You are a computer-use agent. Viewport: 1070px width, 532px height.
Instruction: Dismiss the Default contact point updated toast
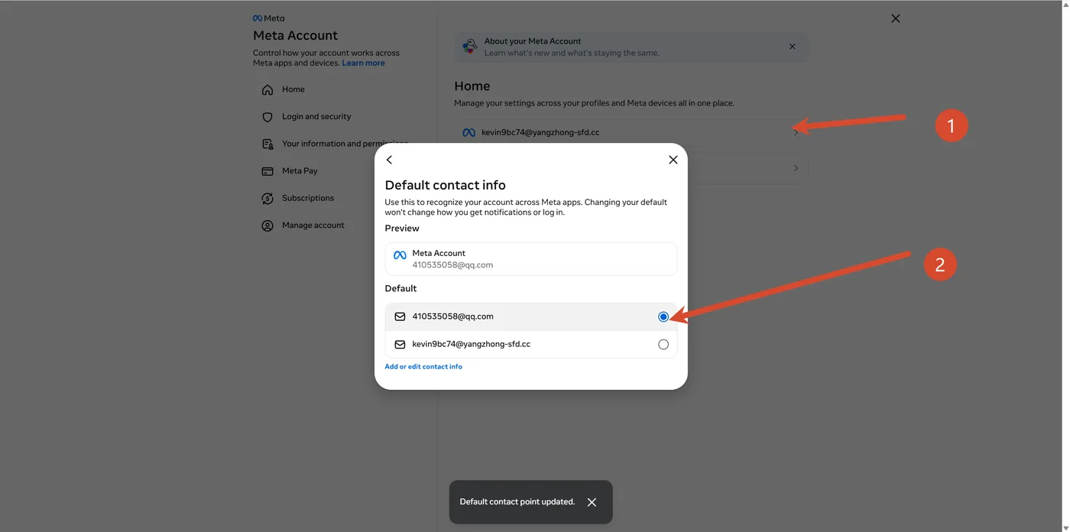point(592,502)
